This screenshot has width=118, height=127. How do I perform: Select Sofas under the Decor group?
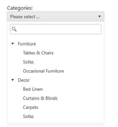coord(28,116)
